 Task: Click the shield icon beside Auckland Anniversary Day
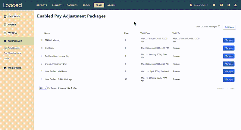click(x=41, y=56)
